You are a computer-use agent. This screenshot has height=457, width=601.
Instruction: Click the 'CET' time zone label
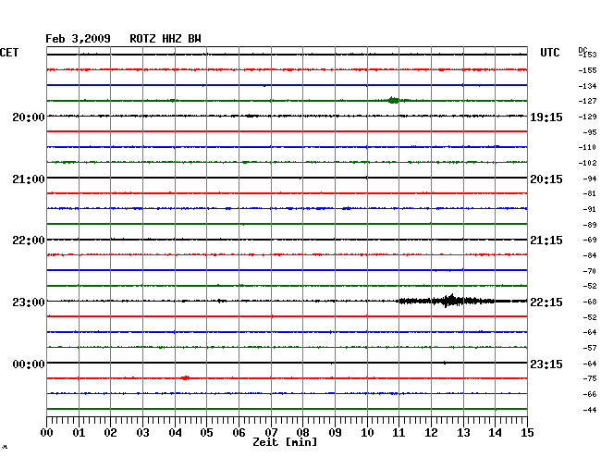pos(9,53)
